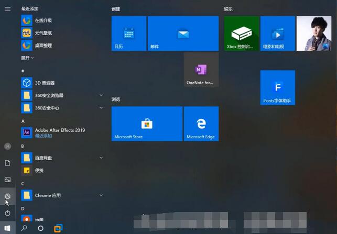Click the letter D section header
The width and height of the screenshot is (337, 234).
(23, 209)
